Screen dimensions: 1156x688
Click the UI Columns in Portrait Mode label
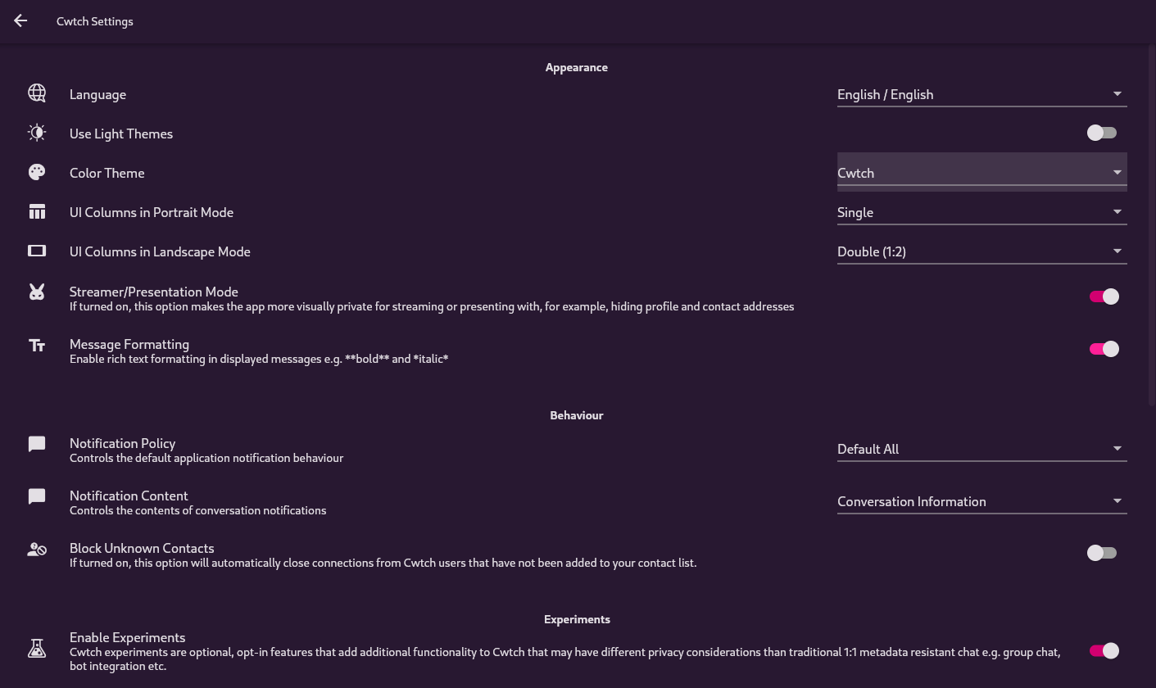[152, 212]
